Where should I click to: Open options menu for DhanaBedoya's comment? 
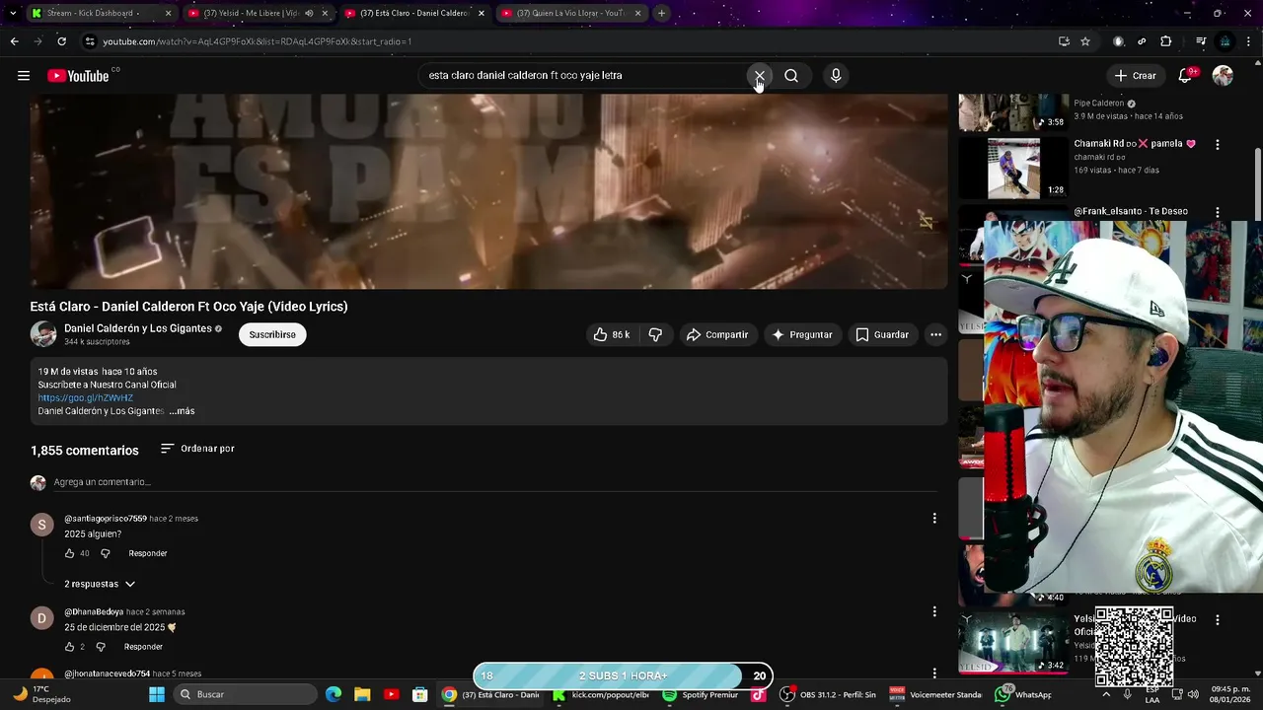pos(934,612)
